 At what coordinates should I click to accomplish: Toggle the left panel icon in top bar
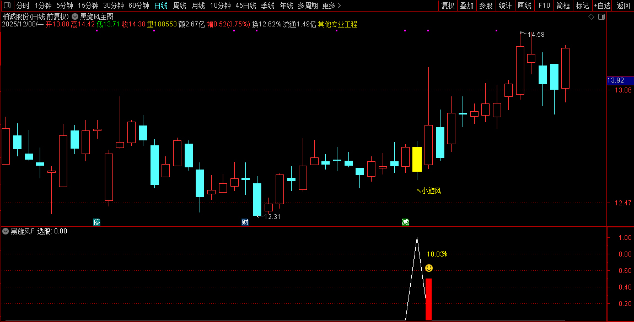tap(7, 6)
